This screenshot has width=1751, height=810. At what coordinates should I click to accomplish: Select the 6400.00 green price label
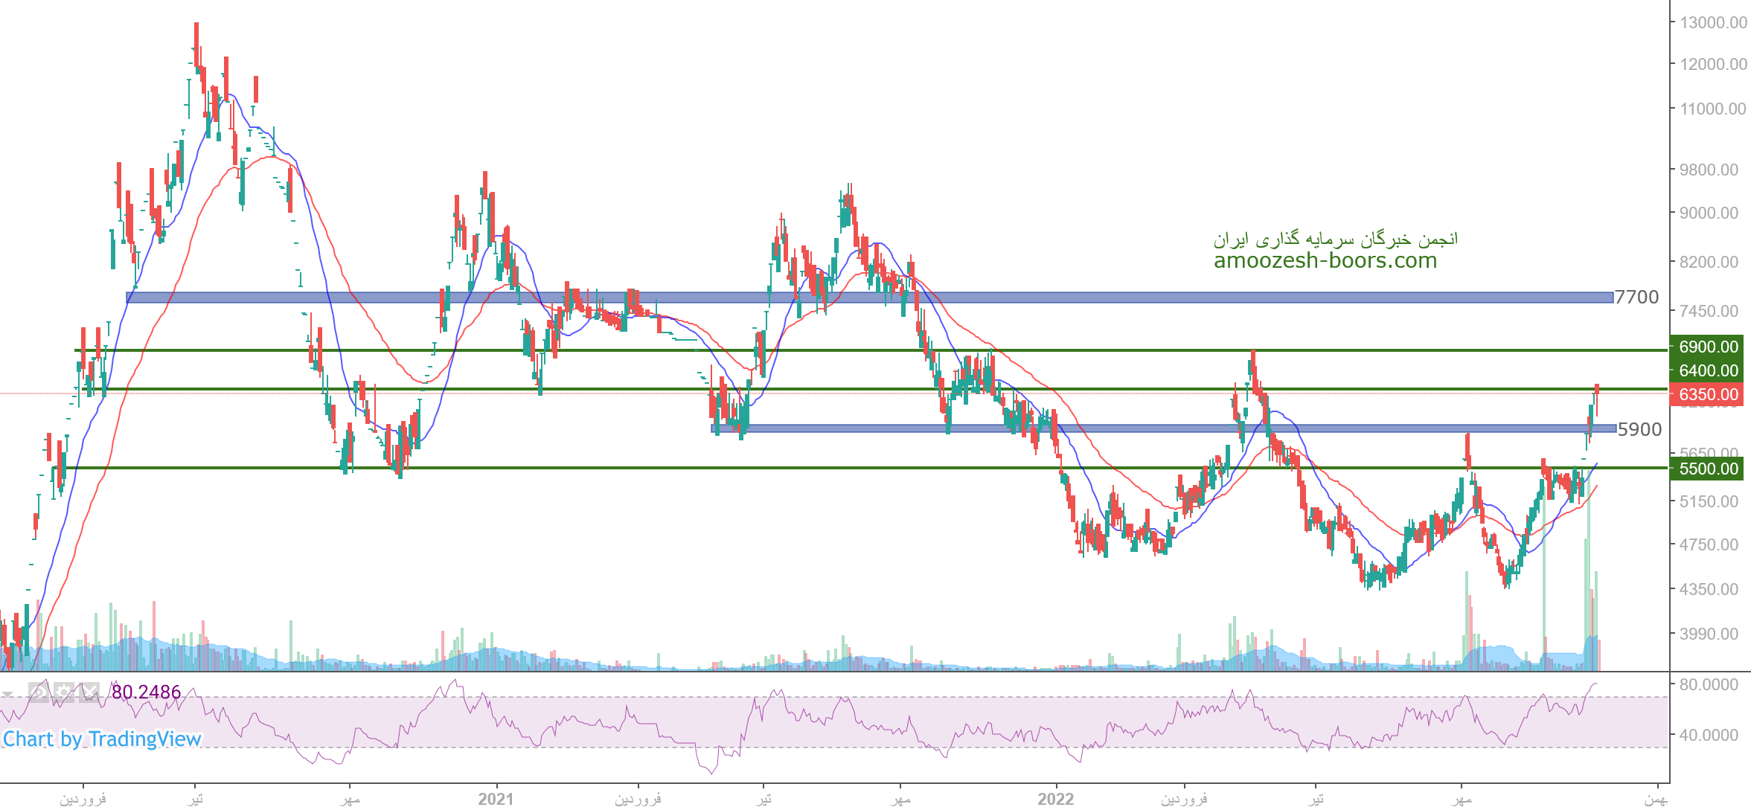tap(1709, 370)
